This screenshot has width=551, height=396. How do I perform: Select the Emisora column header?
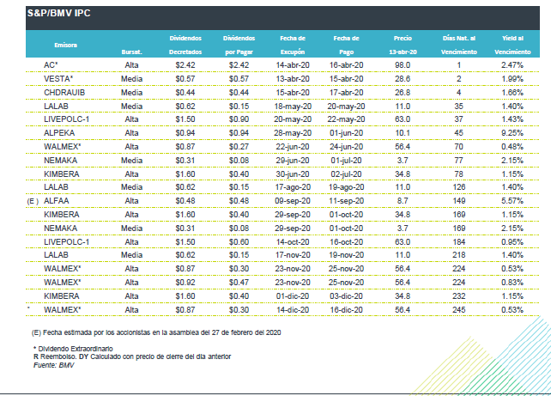66,45
